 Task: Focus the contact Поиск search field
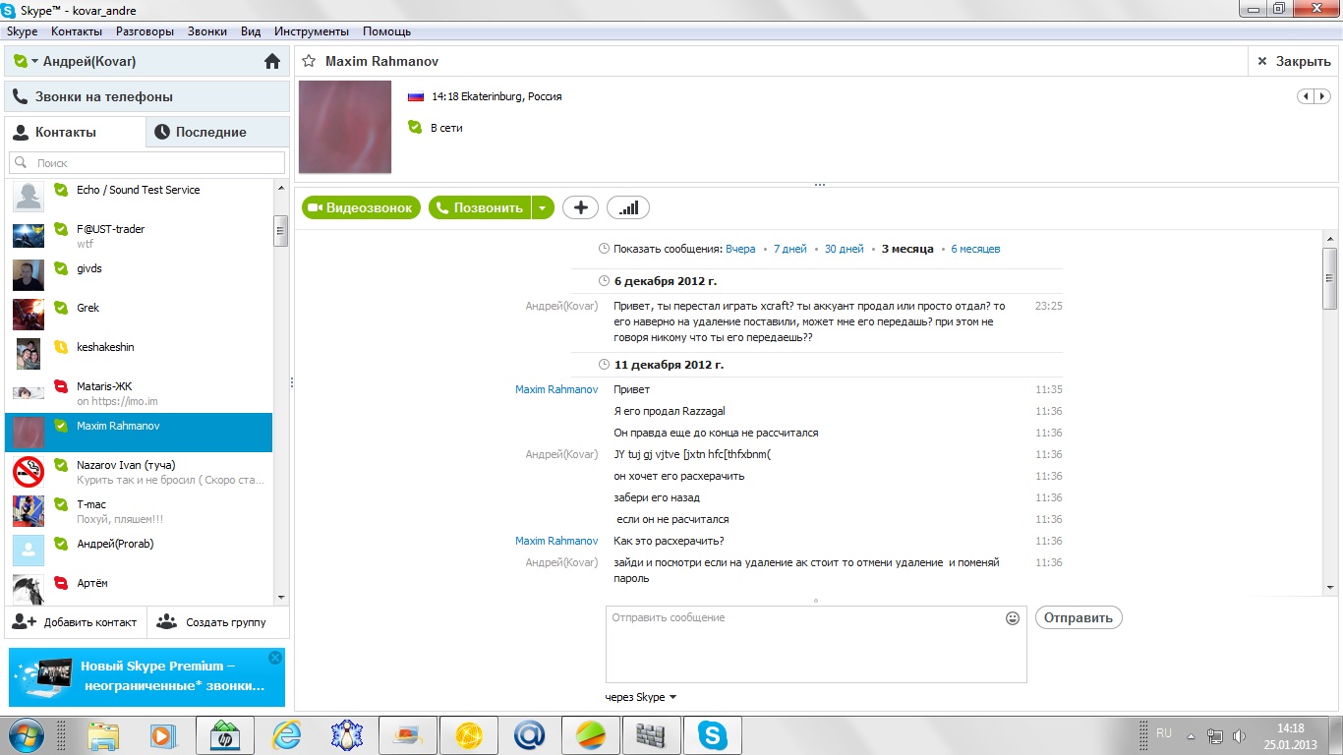click(x=147, y=162)
